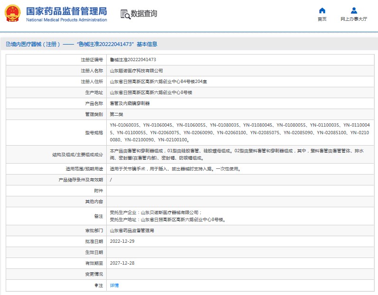Click the 备注 row label

pos(99,216)
